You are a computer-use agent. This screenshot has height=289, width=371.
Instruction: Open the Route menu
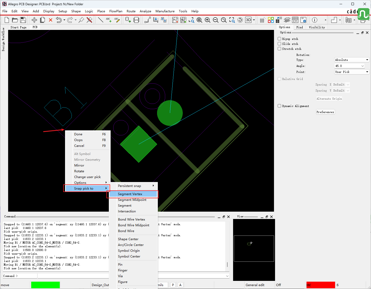[x=131, y=11]
